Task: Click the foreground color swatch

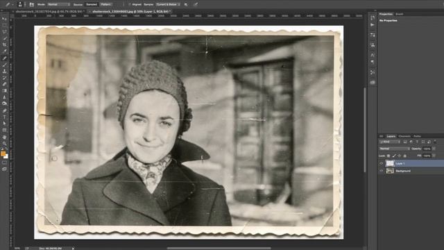Action: (x=3, y=153)
